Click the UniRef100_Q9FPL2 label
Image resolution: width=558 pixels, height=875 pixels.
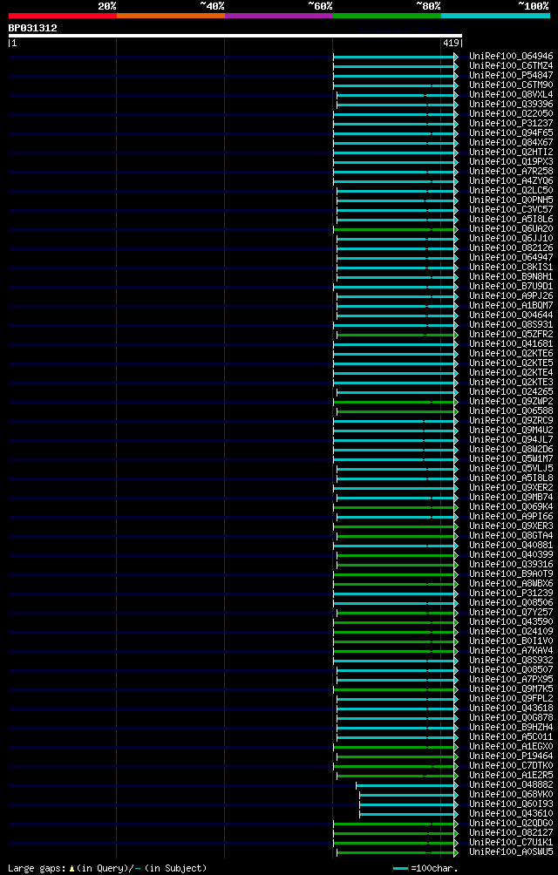pos(511,699)
